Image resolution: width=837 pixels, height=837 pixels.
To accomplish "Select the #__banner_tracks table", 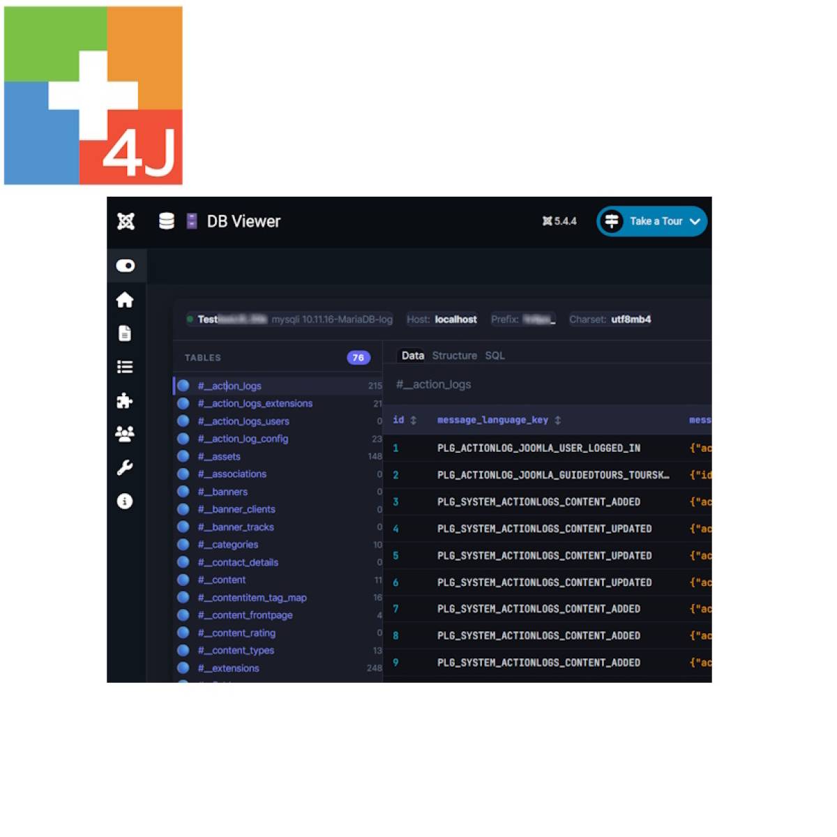I will click(x=278, y=527).
